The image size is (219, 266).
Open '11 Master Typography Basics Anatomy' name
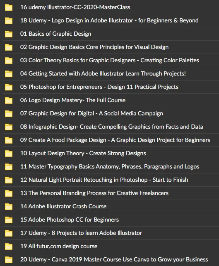coord(110,166)
